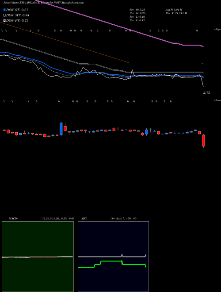The width and height of the screenshot is (221, 292).
Task: Click the '2.75' price label
Action: (x=206, y=92)
